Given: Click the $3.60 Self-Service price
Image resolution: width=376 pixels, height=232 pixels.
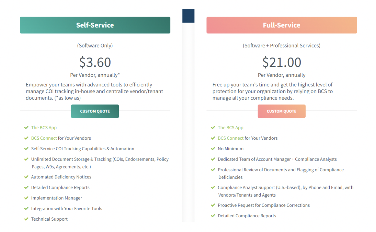Looking at the screenshot, I should pyautogui.click(x=95, y=62).
